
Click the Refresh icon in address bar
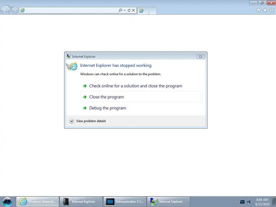click(129, 11)
